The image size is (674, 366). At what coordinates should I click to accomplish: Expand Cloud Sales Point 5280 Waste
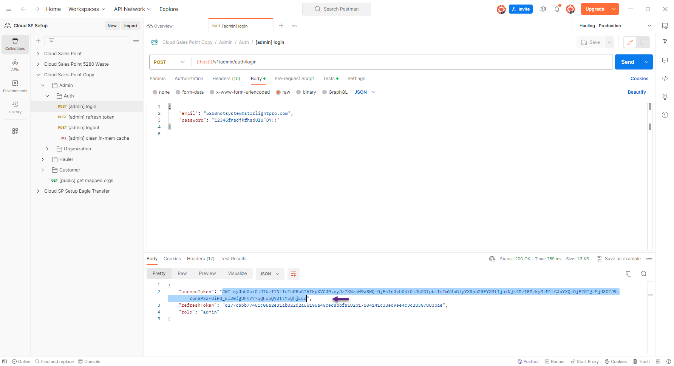(x=38, y=64)
